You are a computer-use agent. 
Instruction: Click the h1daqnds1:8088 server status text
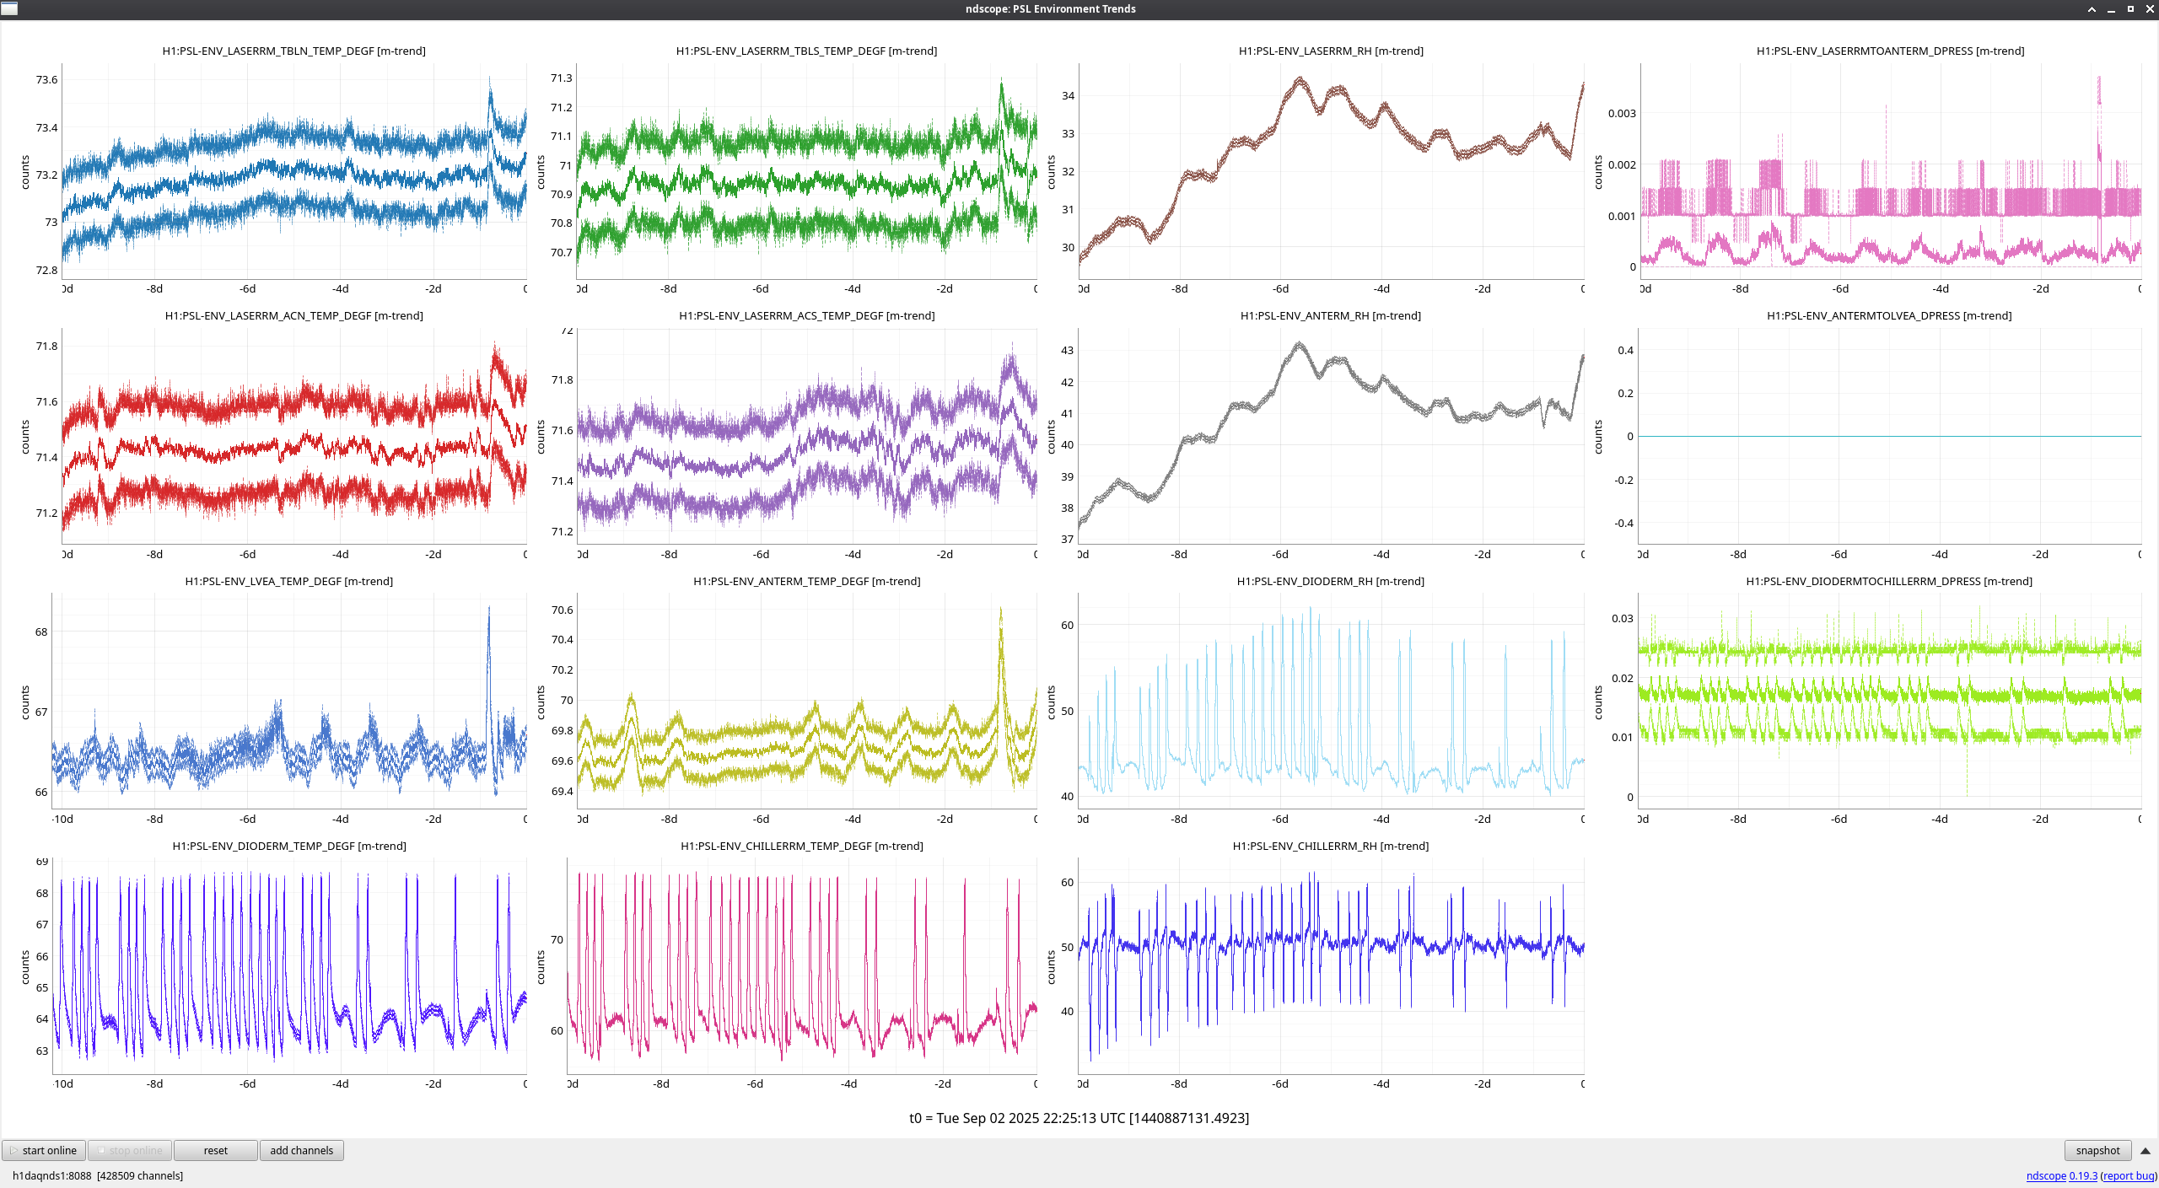coord(51,1175)
